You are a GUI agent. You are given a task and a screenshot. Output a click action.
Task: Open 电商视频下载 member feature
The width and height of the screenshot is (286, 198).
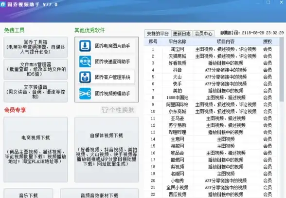point(36,150)
